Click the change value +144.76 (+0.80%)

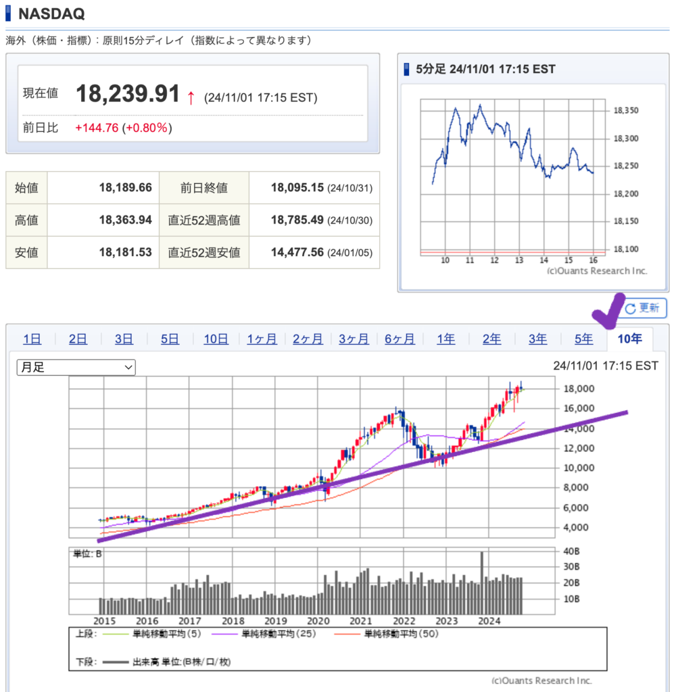(124, 128)
